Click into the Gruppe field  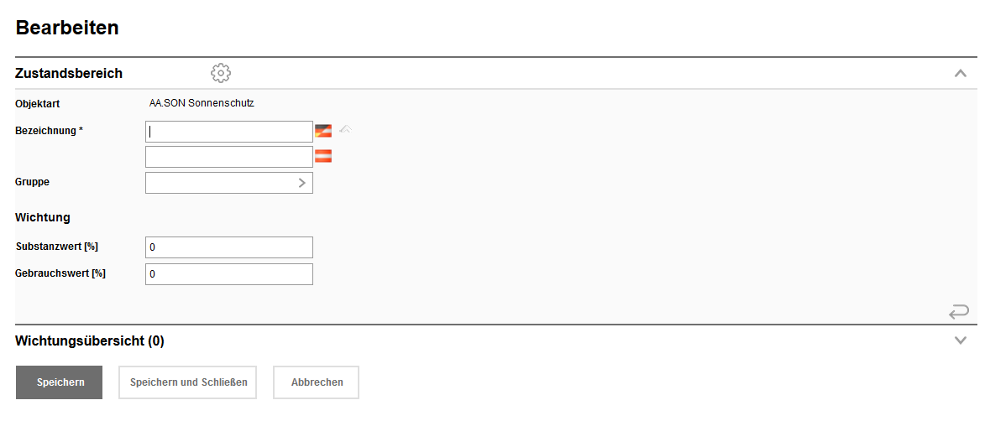tap(220, 183)
